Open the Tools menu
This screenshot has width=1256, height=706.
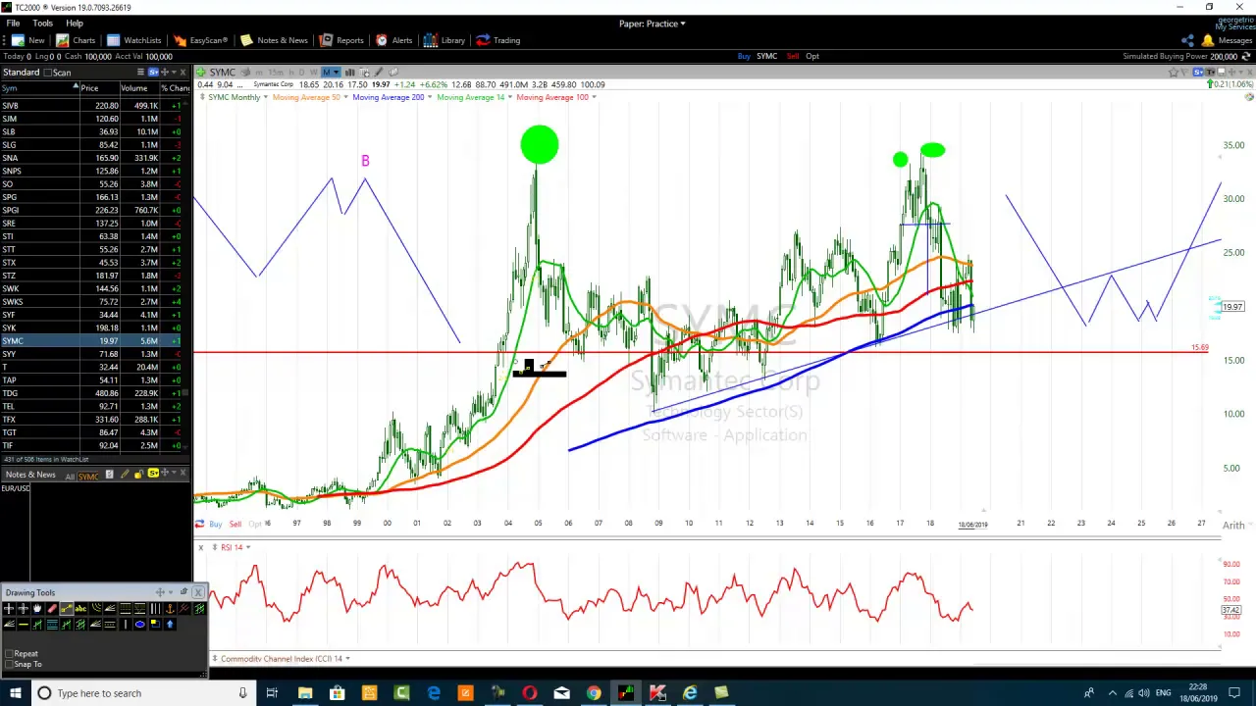[42, 23]
